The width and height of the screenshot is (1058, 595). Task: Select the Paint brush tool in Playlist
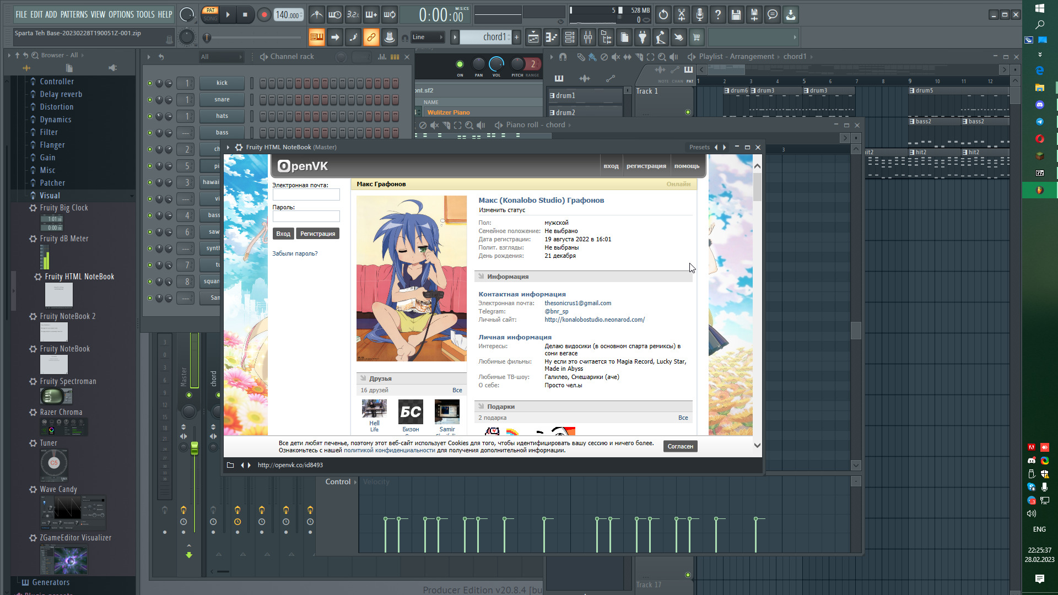(x=592, y=57)
